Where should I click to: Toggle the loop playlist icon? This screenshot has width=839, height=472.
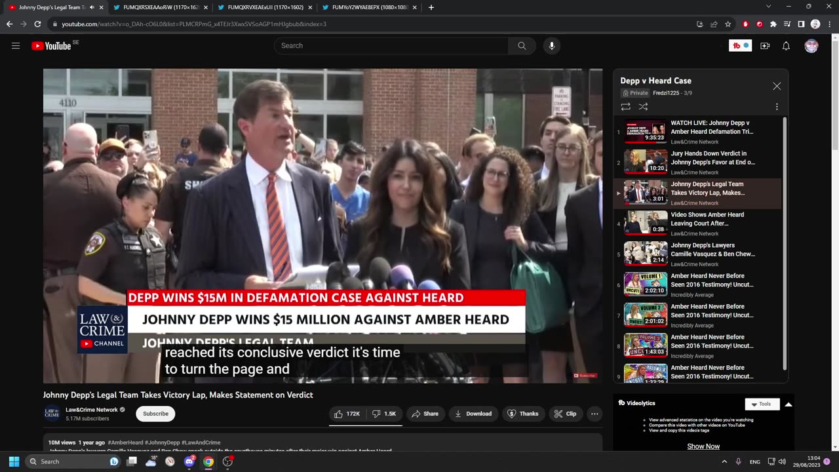coord(626,106)
